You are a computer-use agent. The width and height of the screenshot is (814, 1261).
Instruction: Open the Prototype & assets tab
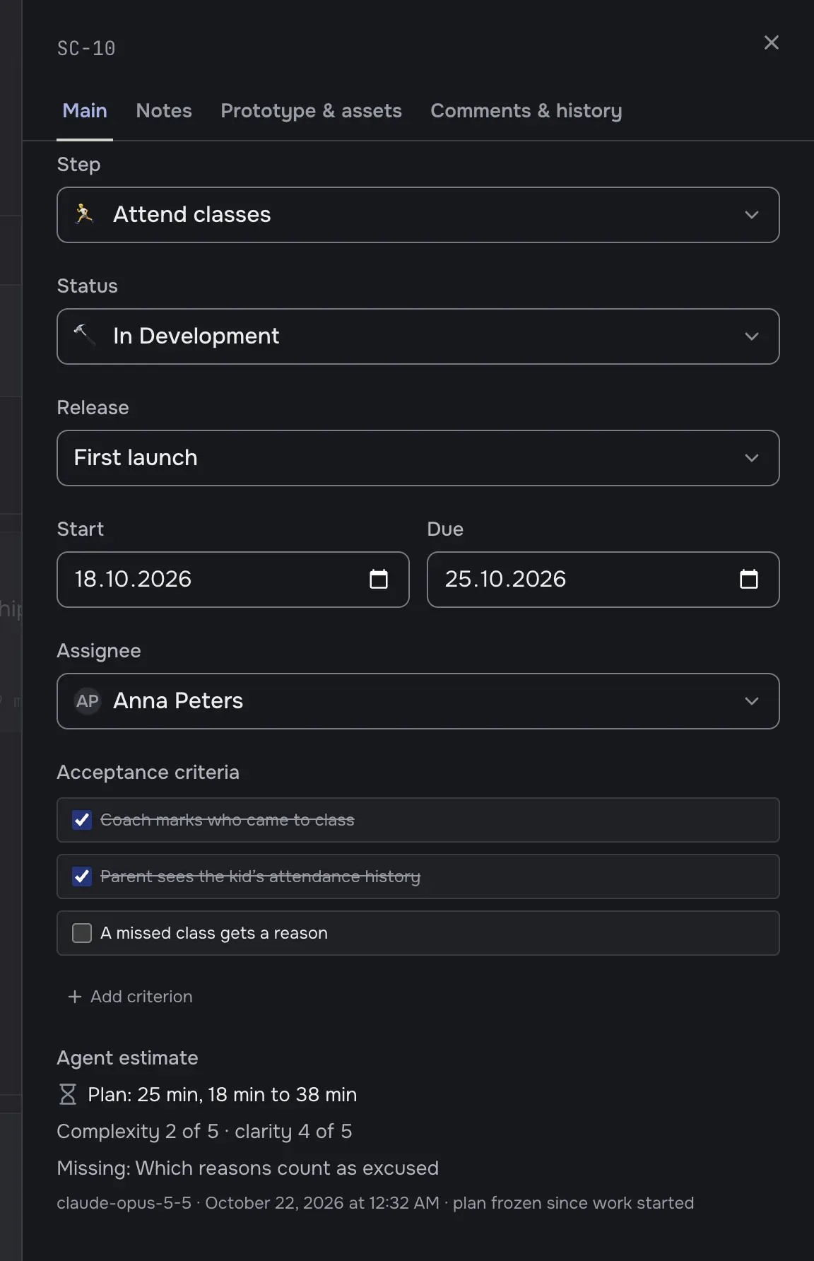click(x=311, y=111)
